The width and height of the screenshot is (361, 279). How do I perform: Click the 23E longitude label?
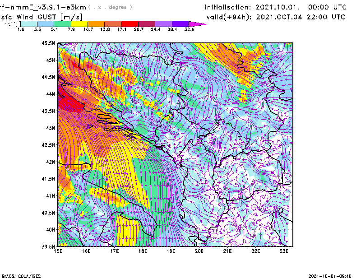pos(284,251)
